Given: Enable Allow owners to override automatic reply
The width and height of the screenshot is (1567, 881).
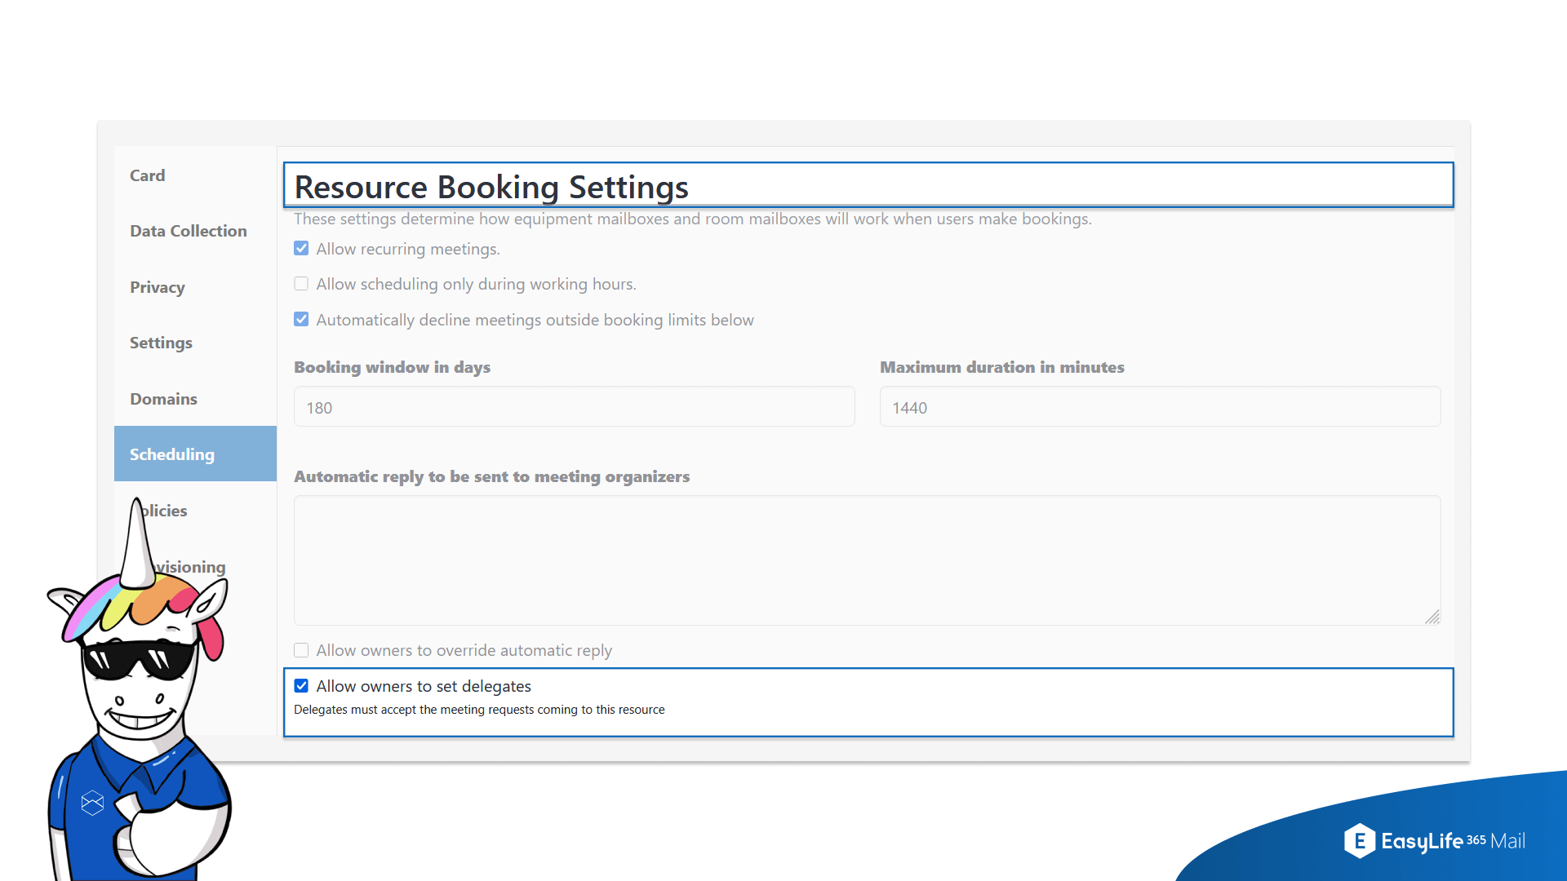Looking at the screenshot, I should 301,650.
